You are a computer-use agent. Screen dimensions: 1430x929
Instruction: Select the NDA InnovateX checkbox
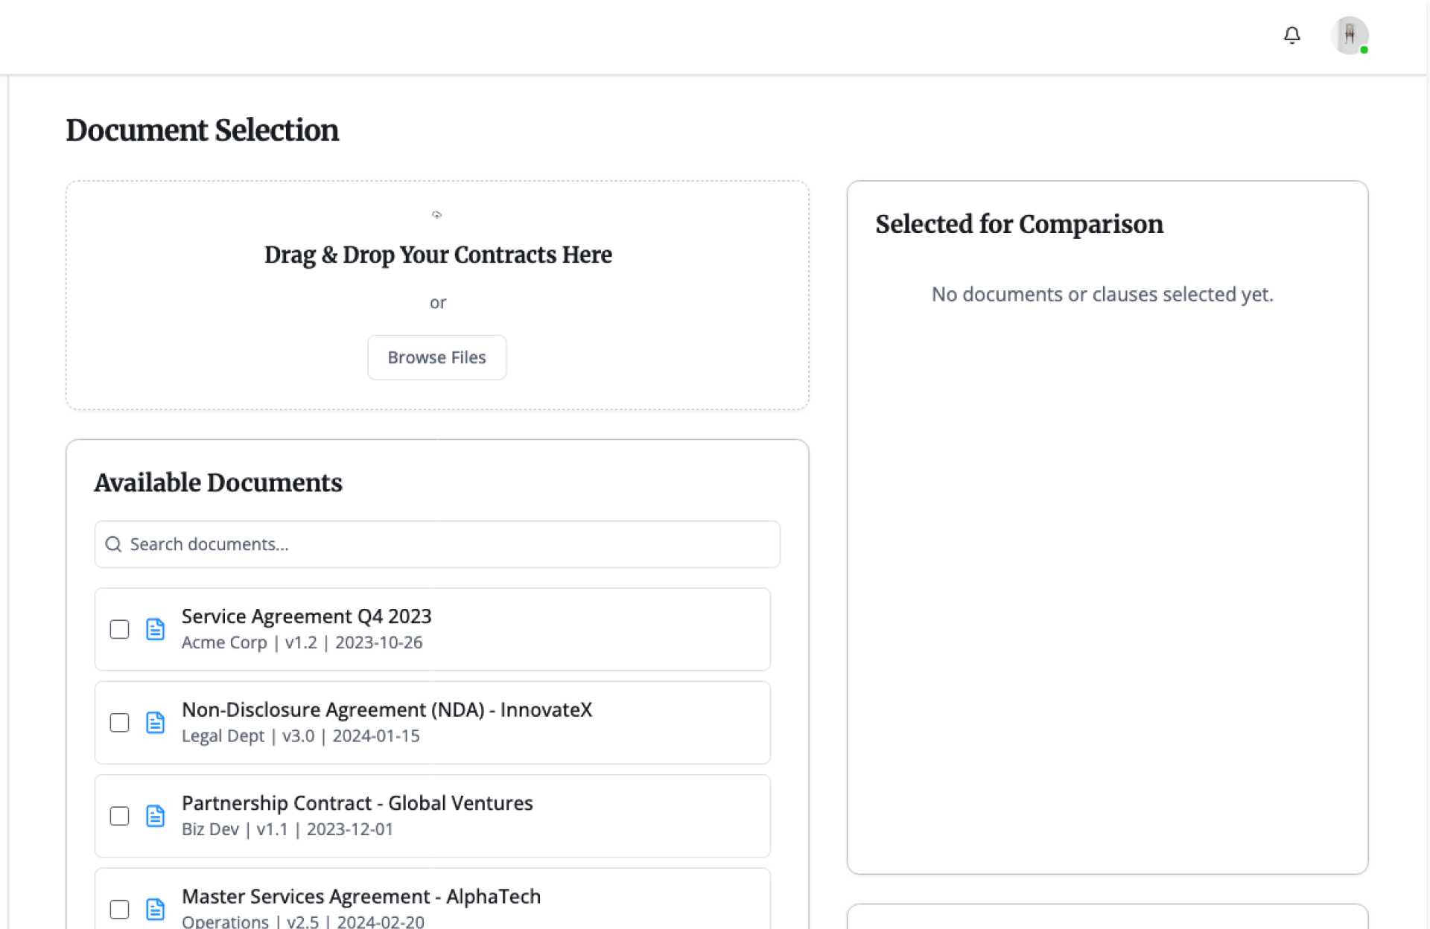coord(119,722)
